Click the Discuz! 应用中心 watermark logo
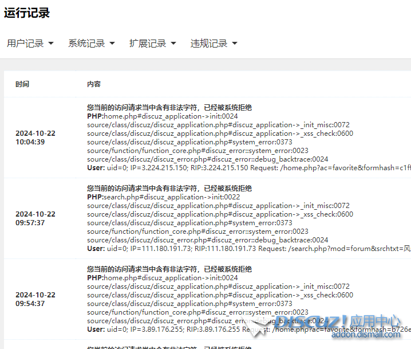This screenshot has height=349, width=411. (338, 321)
